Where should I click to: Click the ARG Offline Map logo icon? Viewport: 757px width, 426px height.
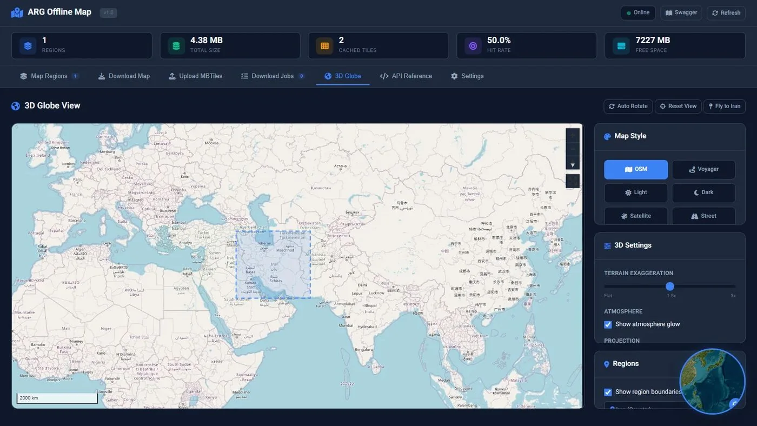[17, 12]
